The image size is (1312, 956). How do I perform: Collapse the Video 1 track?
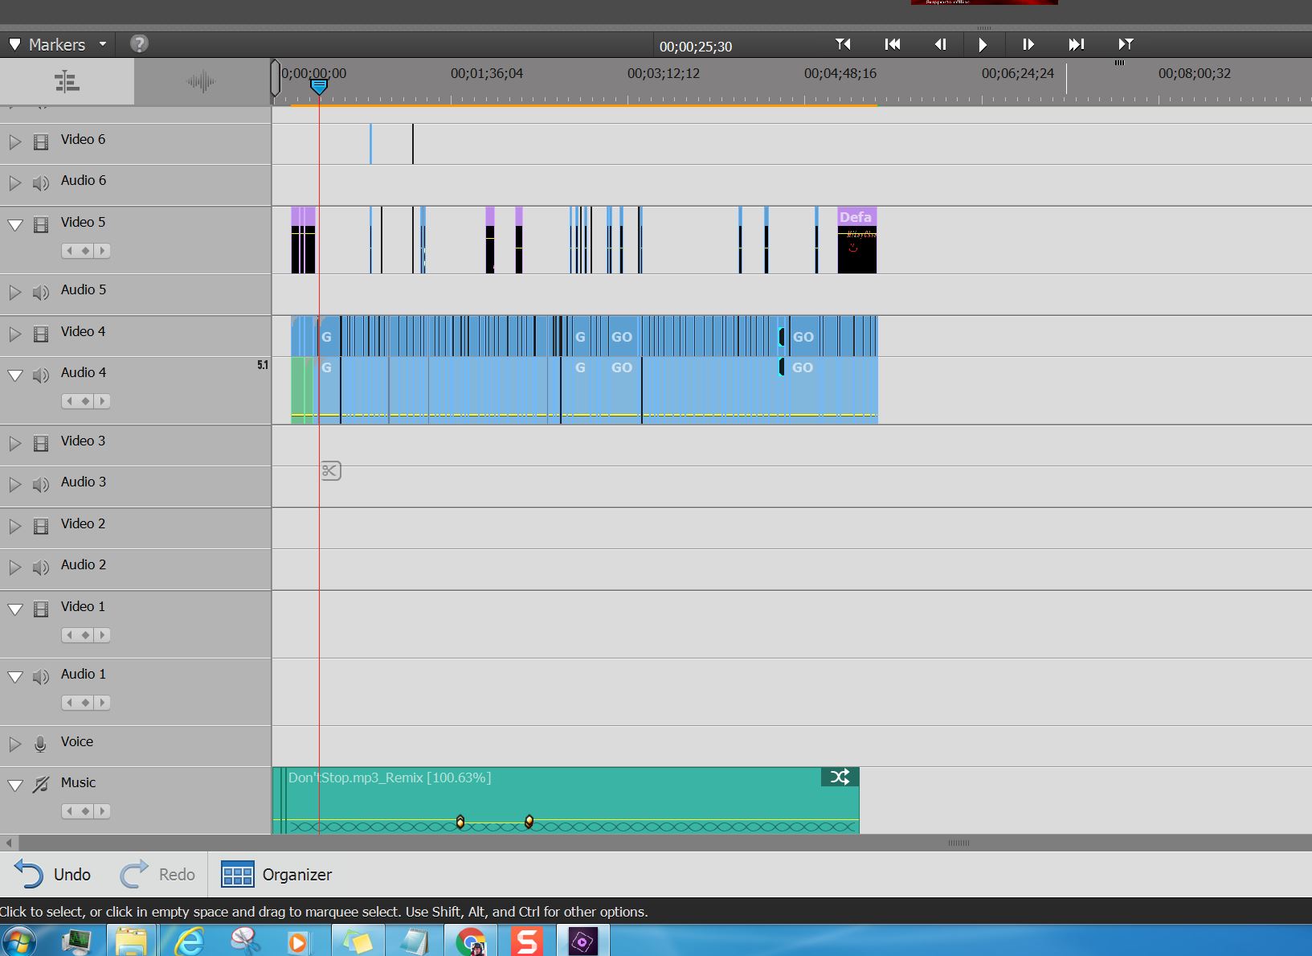[x=15, y=609]
